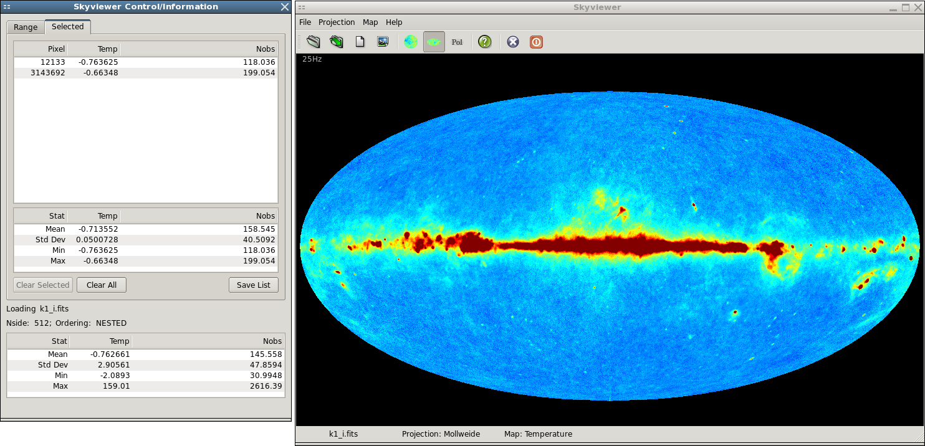
Task: Maximize the Skyviewer main window
Action: point(906,7)
